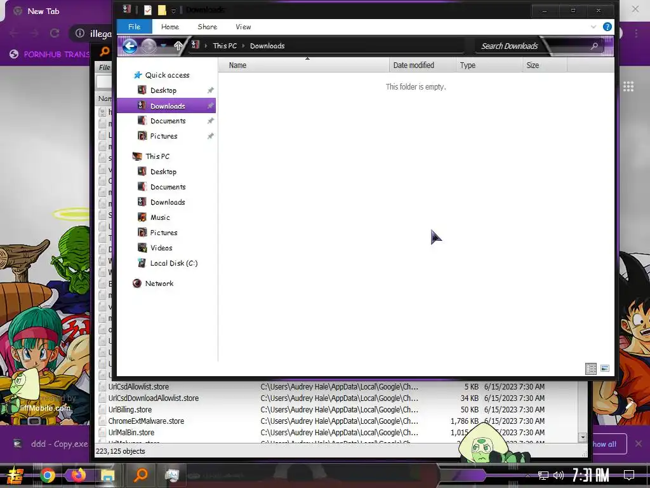Click the magnifier icon in Search Downloads
This screenshot has width=650, height=488.
point(594,46)
